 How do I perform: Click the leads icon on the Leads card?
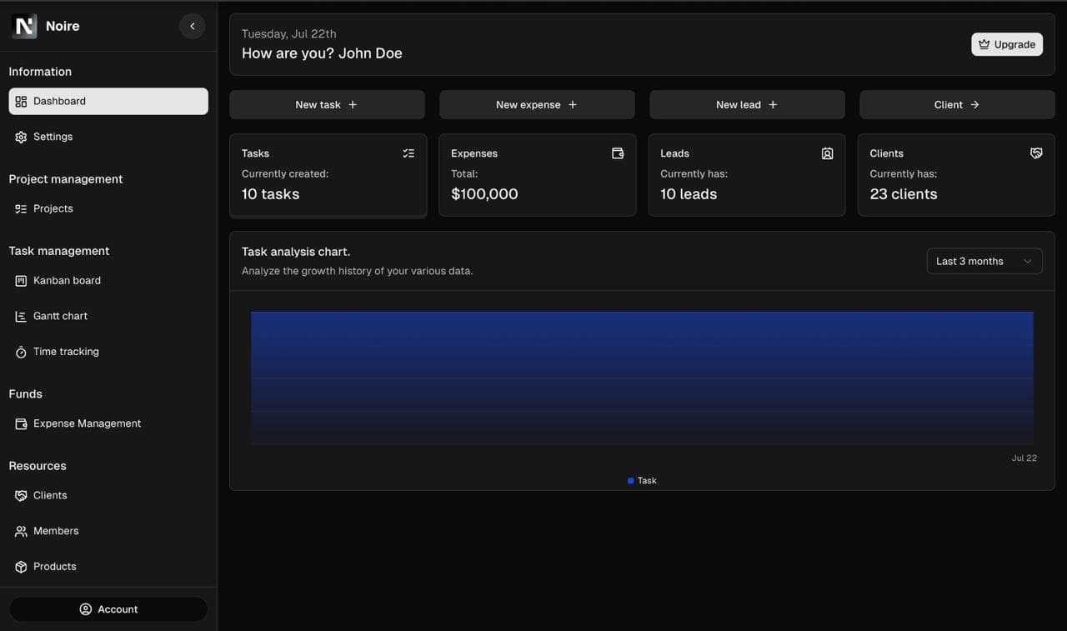pos(827,153)
